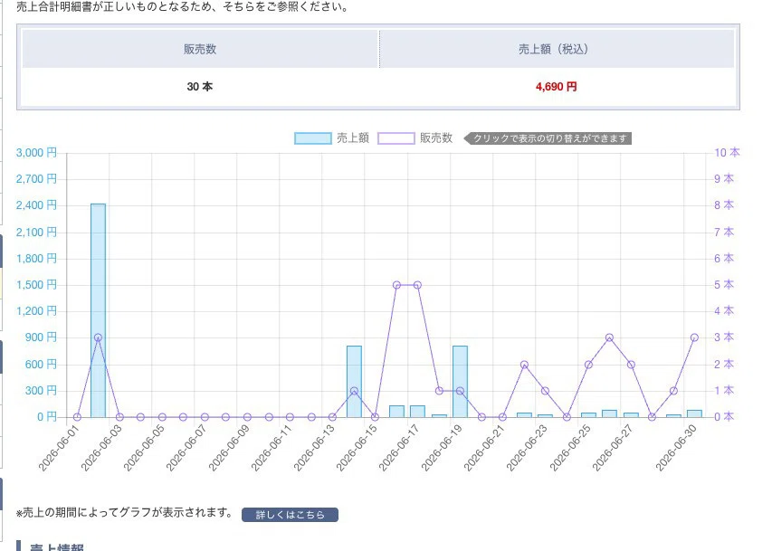
Task: Select the 3本 data point at 2026-06-30
Action: tap(694, 337)
